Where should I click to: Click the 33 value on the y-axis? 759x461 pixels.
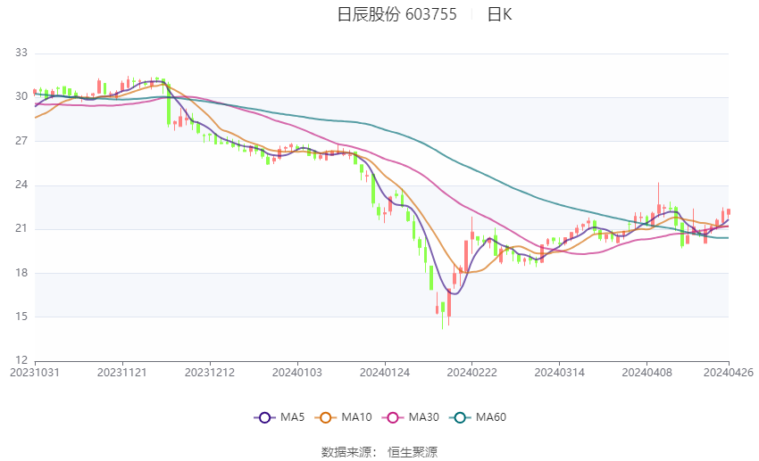(21, 54)
